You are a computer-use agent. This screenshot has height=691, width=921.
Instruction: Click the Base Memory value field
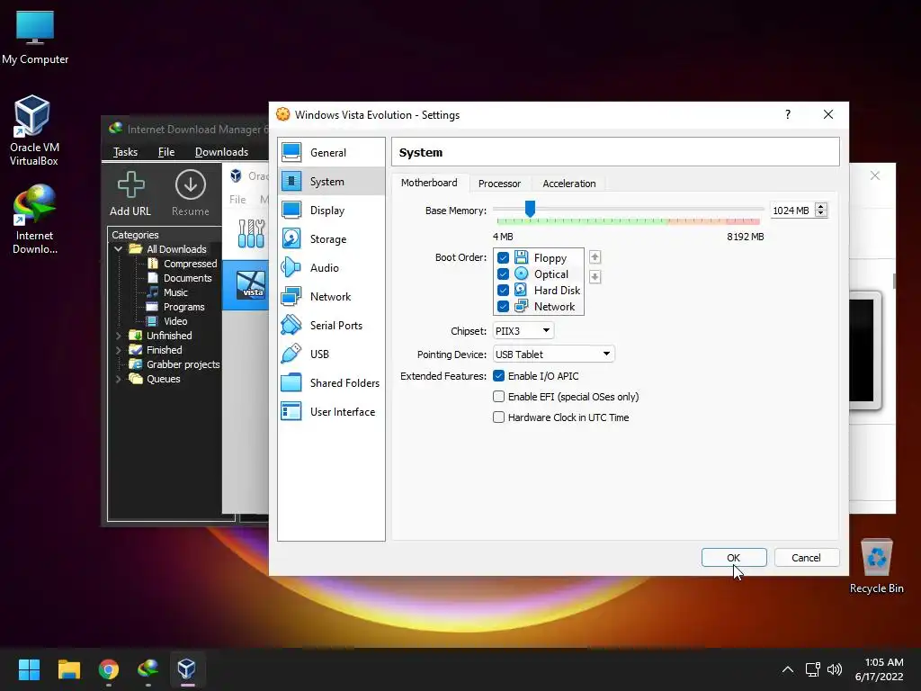pos(791,211)
